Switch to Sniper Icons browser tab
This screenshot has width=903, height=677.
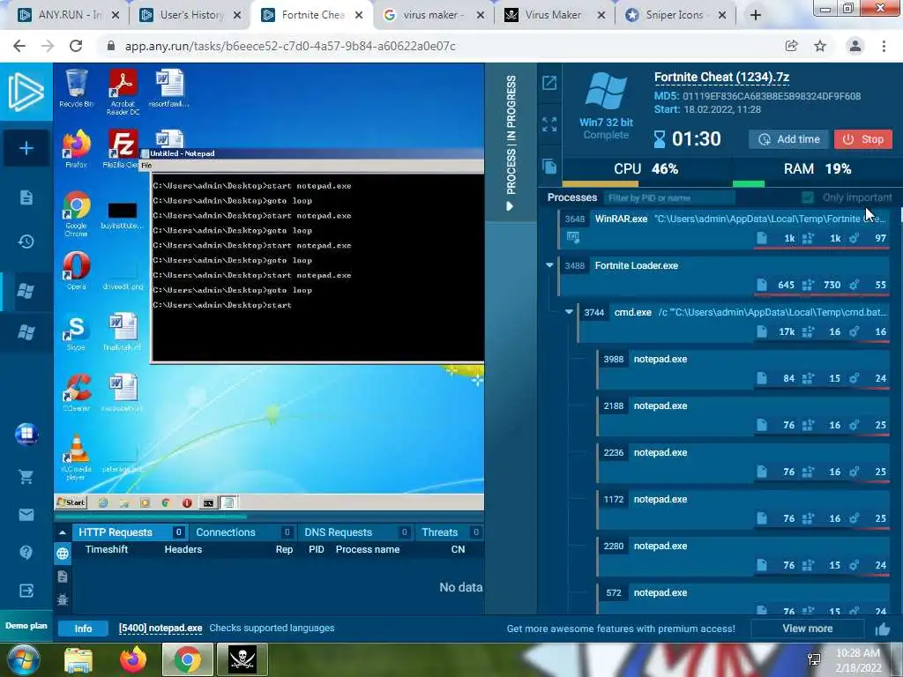[x=675, y=15]
